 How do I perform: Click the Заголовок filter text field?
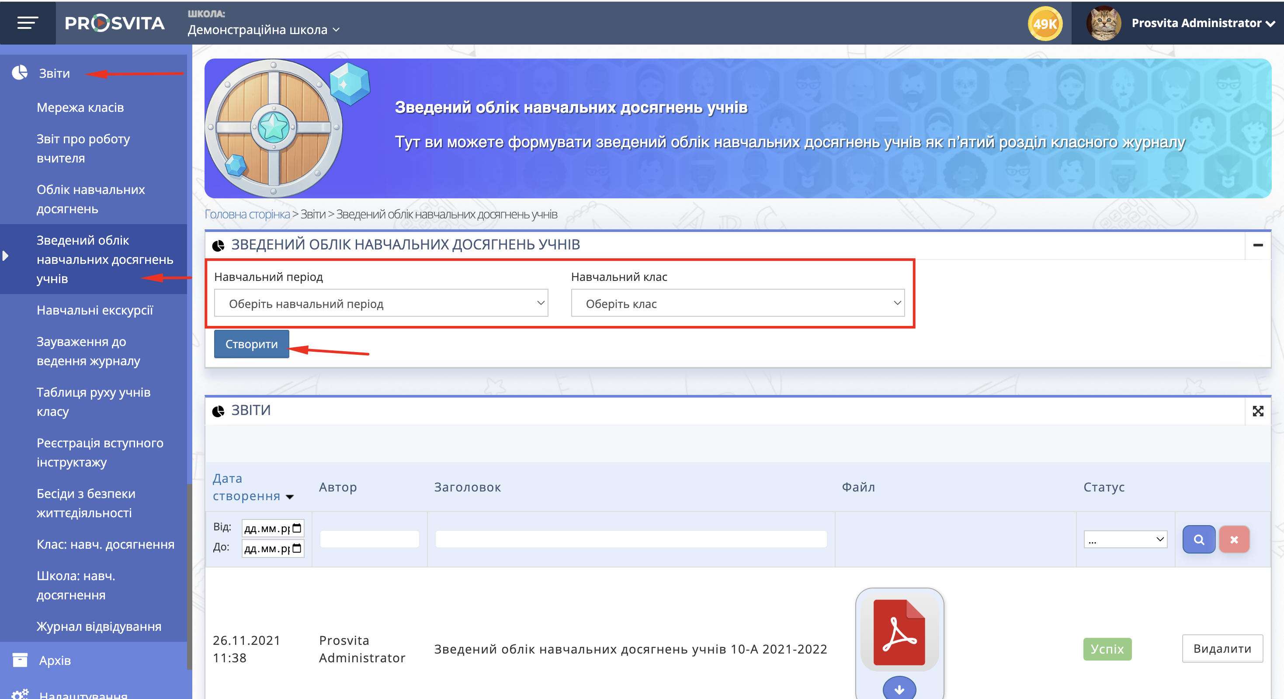pos(631,540)
